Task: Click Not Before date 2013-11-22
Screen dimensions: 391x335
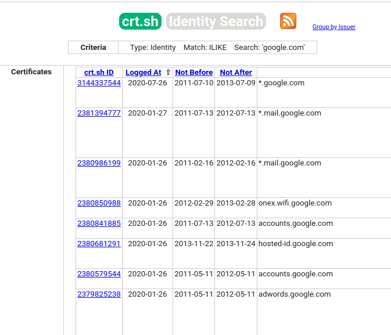Action: (193, 243)
